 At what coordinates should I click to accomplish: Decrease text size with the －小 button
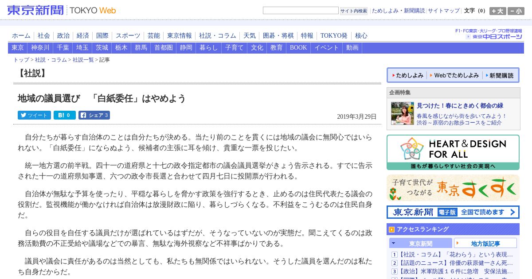tap(516, 11)
